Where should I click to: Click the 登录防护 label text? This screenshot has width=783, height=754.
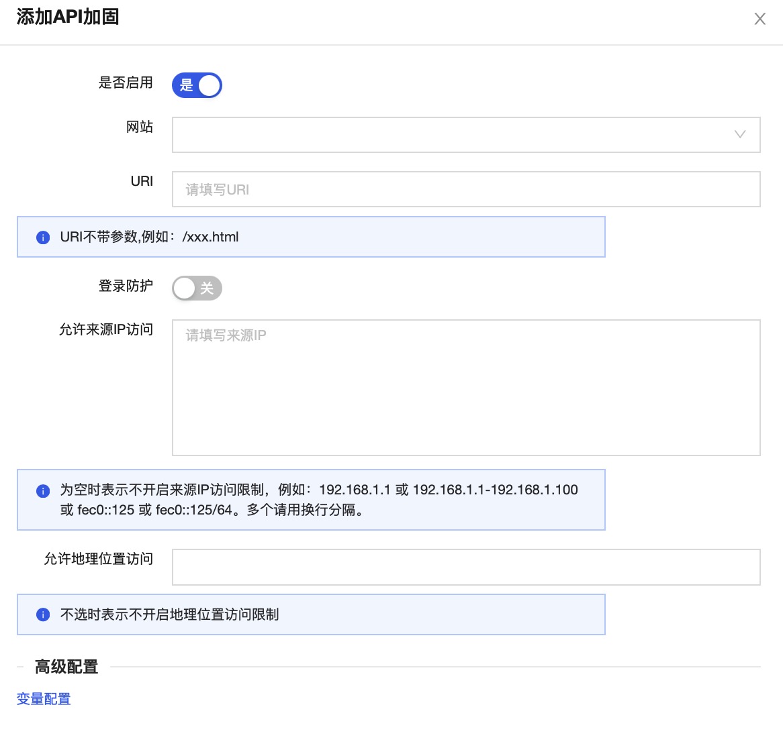(x=126, y=286)
